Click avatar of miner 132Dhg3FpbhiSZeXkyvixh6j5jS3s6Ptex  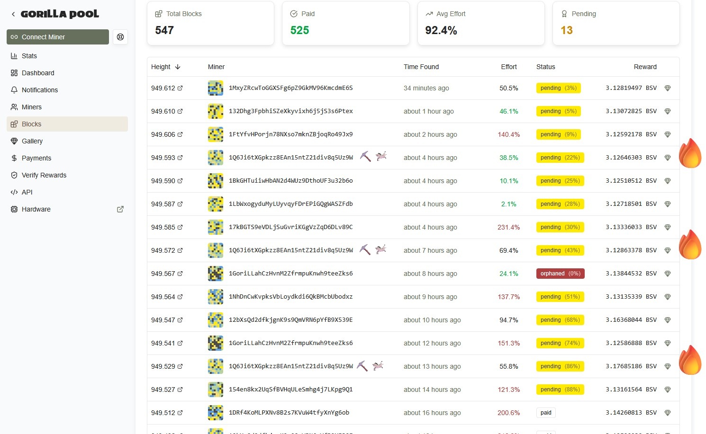[216, 111]
